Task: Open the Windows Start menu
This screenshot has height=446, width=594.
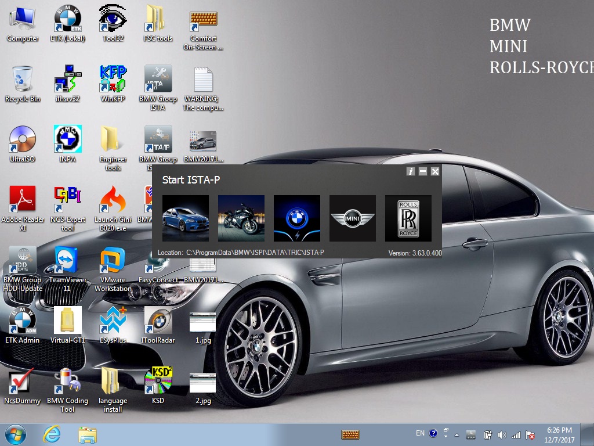Action: [x=16, y=434]
